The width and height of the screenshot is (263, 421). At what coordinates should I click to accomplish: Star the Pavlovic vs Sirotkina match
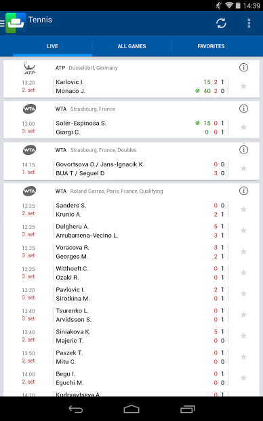(243, 294)
